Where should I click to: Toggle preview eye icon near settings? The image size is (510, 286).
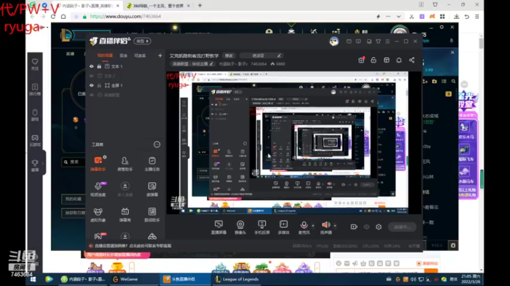click(367, 227)
